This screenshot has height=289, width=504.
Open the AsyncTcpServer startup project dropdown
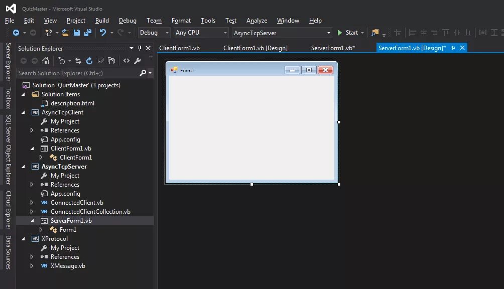tap(328, 33)
